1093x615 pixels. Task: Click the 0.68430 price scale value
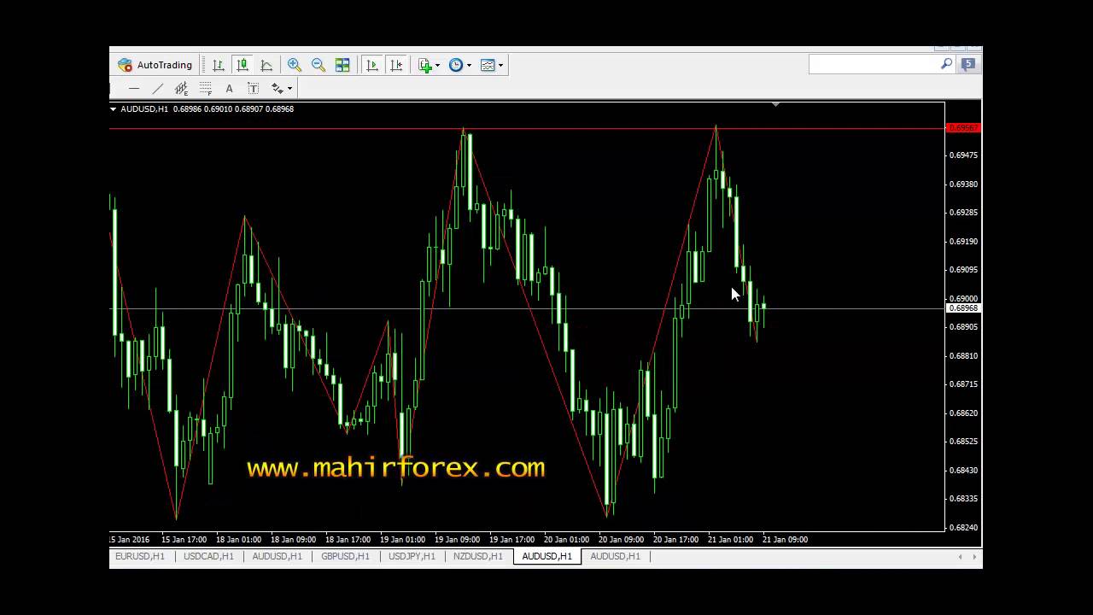(x=963, y=471)
